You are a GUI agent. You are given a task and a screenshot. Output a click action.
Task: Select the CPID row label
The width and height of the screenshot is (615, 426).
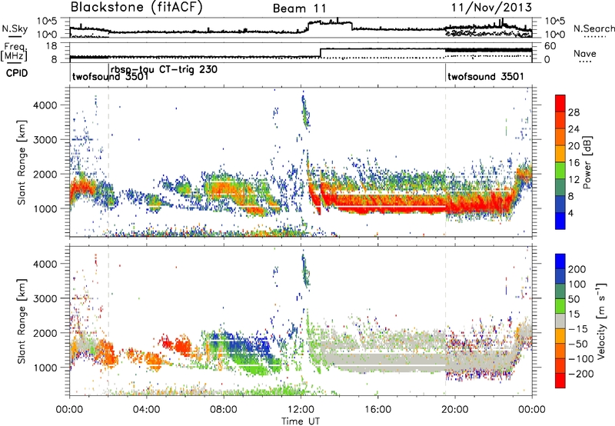17,73
